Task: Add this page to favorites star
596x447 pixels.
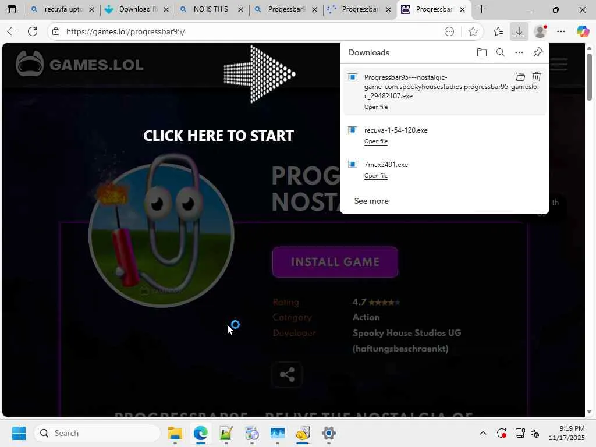Action: pyautogui.click(x=473, y=31)
